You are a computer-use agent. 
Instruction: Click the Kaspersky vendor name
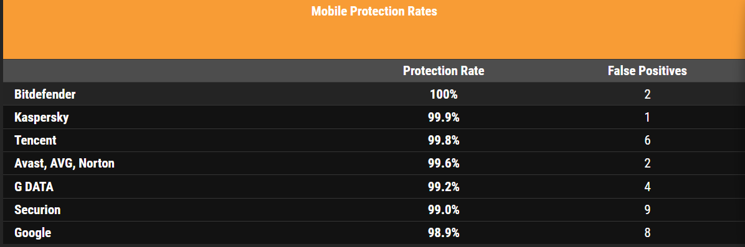pos(41,117)
